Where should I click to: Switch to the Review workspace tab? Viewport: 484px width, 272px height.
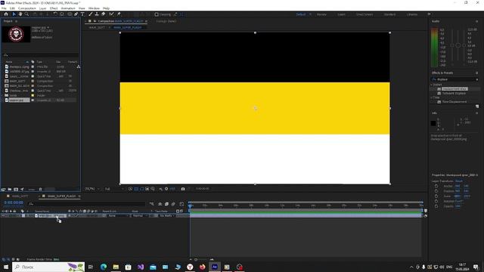pyautogui.click(x=321, y=14)
